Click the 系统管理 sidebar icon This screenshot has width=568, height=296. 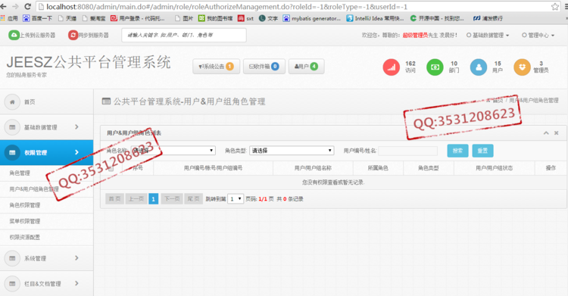tap(12, 258)
